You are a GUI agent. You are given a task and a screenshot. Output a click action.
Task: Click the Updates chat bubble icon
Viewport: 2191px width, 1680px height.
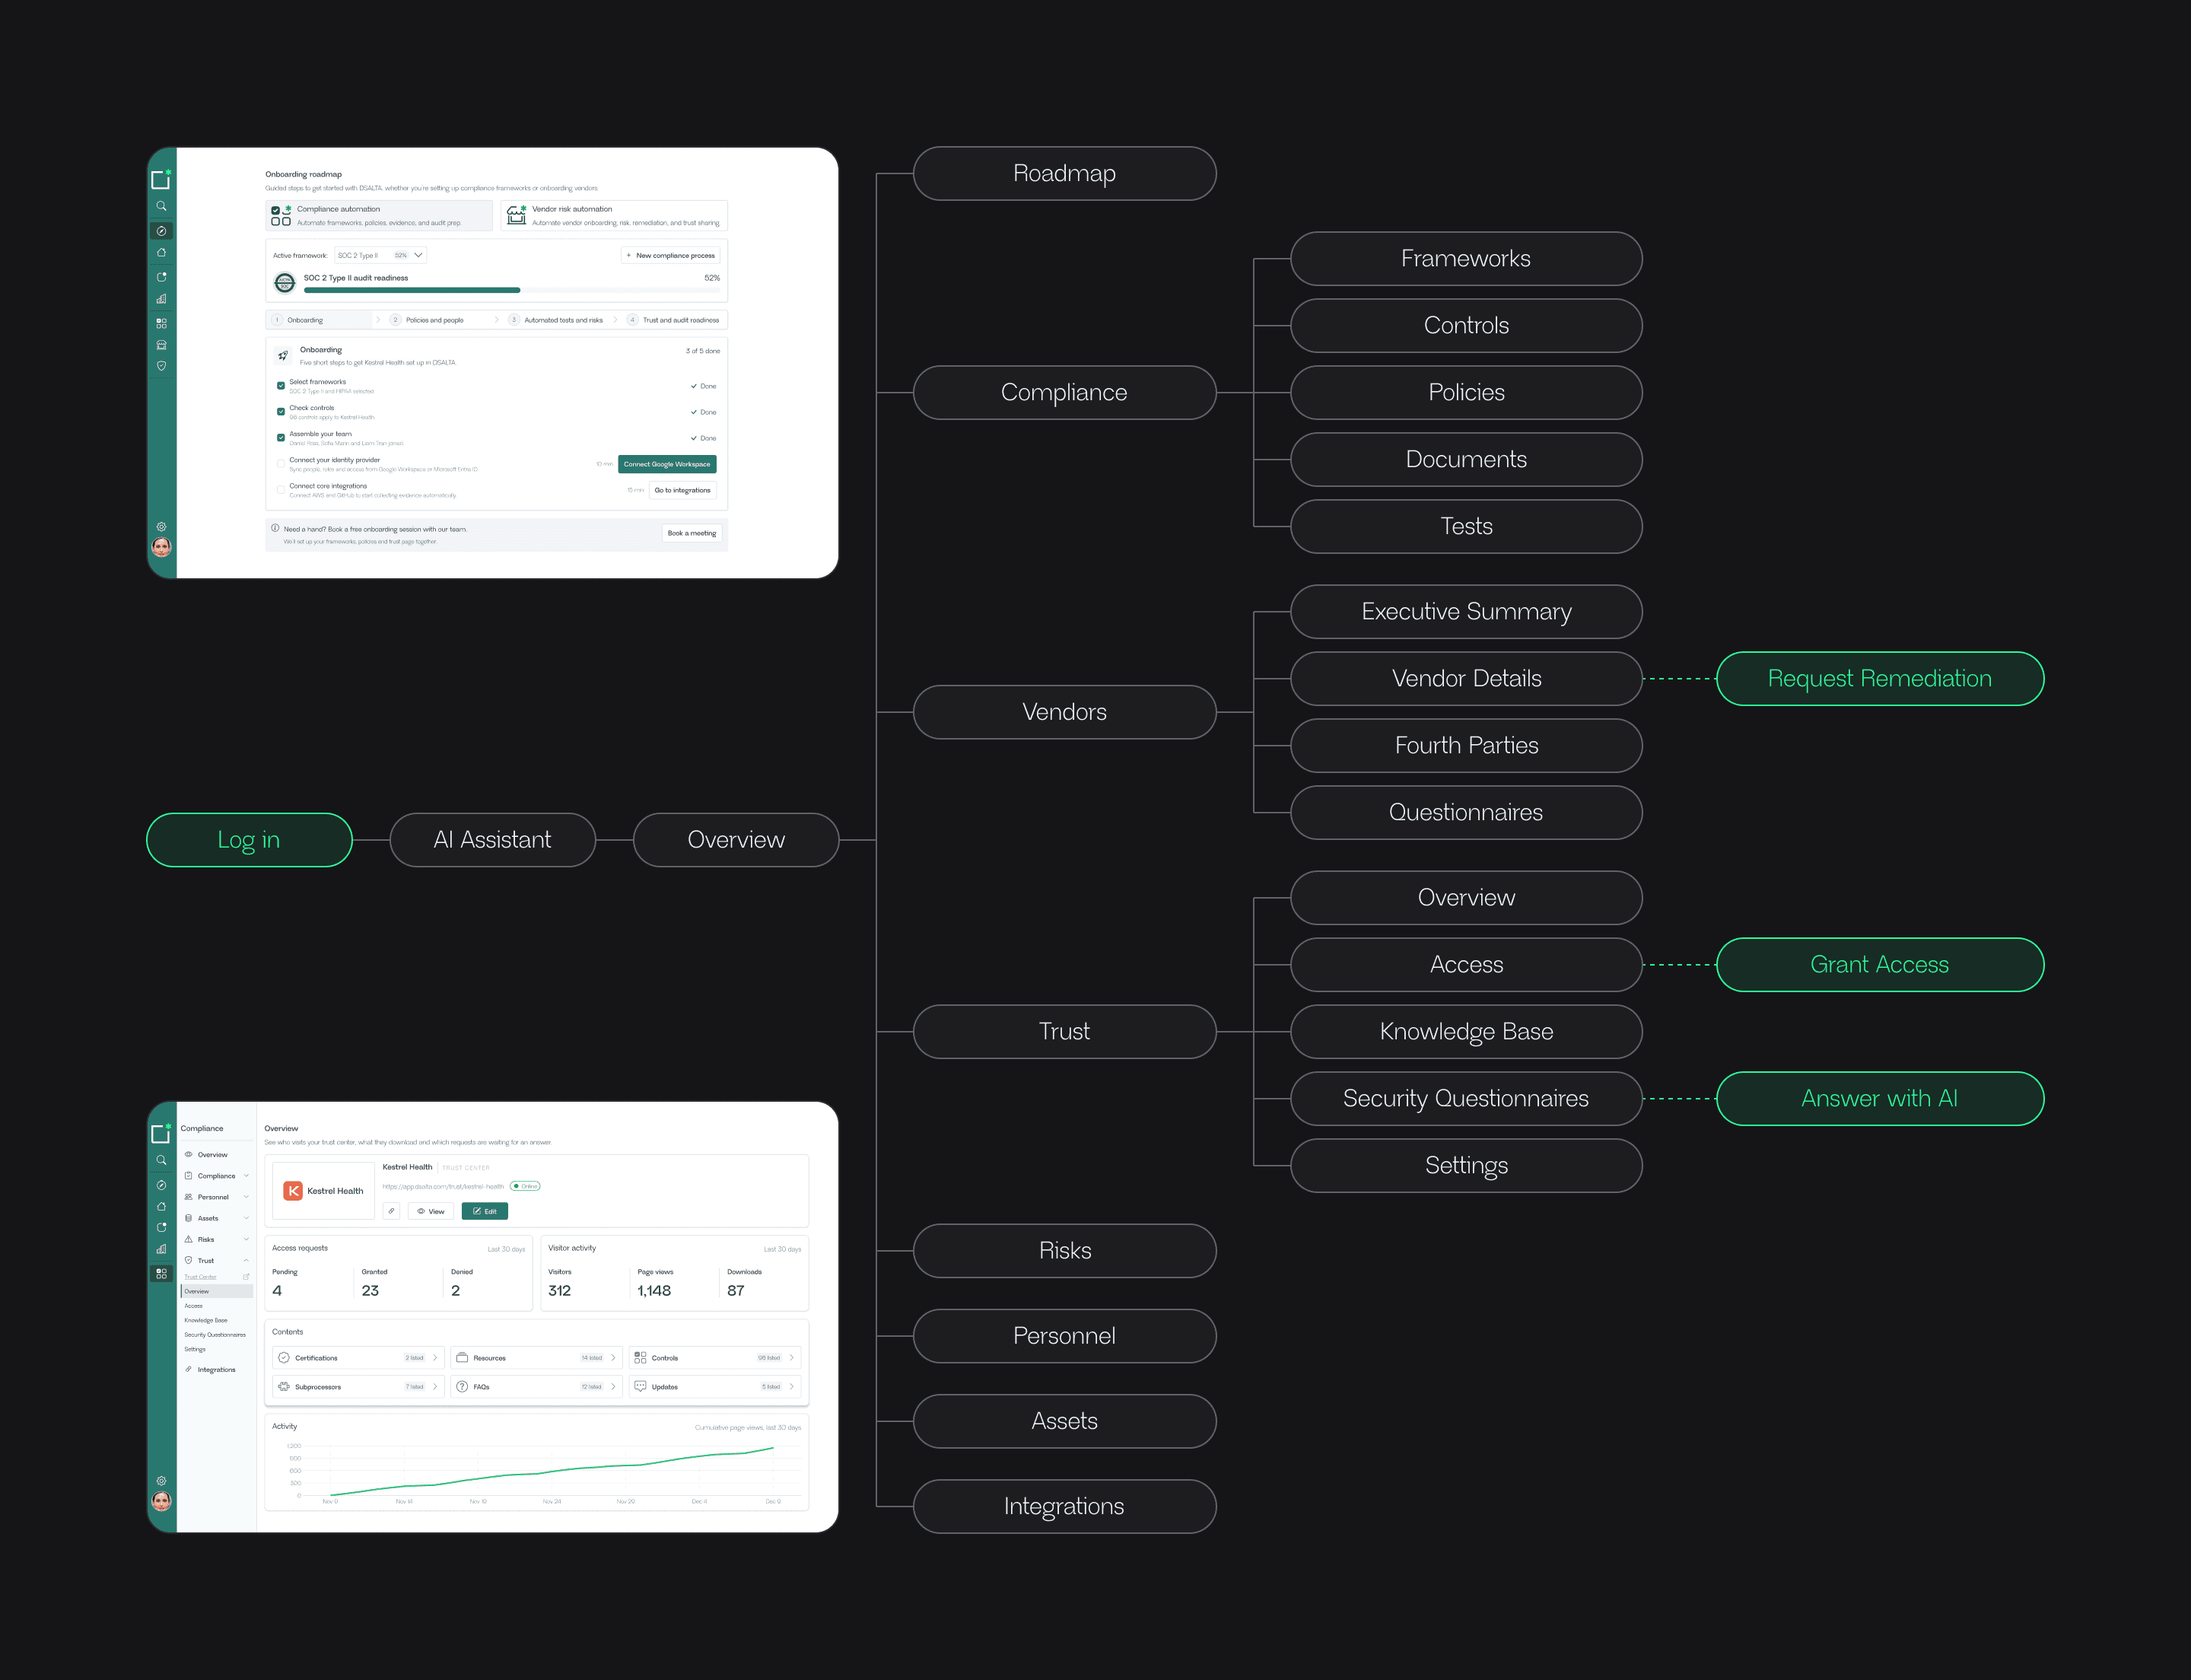click(640, 1387)
